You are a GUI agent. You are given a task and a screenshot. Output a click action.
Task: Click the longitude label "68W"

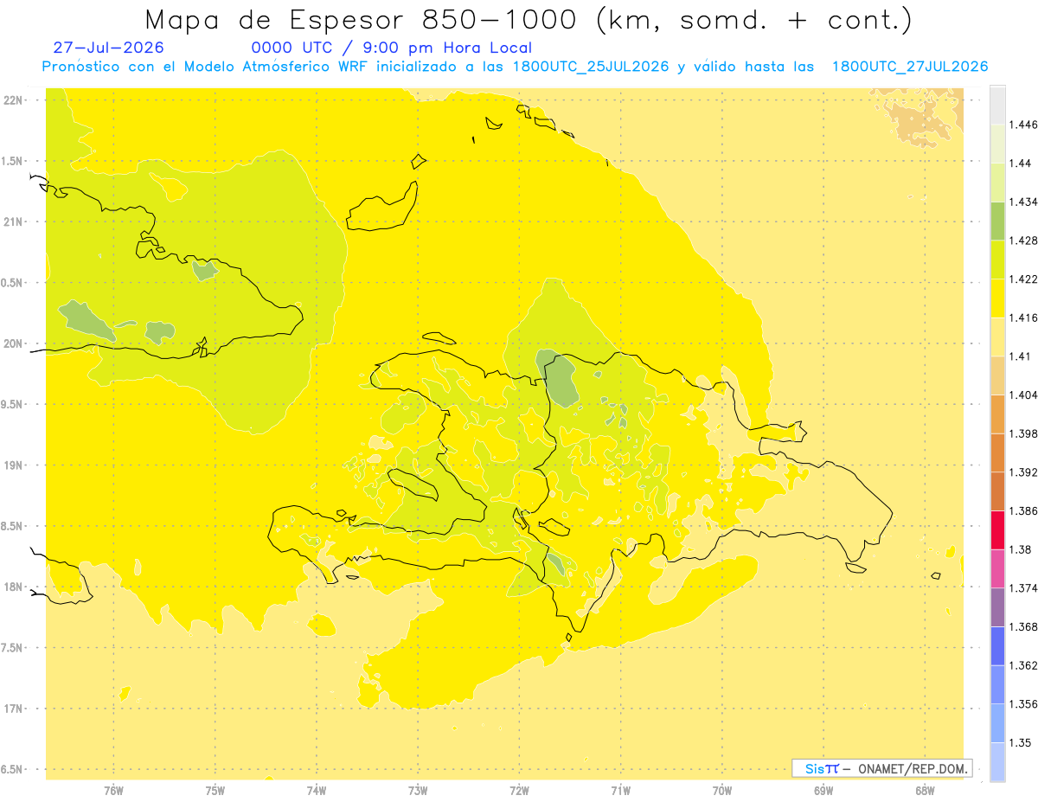click(x=925, y=790)
